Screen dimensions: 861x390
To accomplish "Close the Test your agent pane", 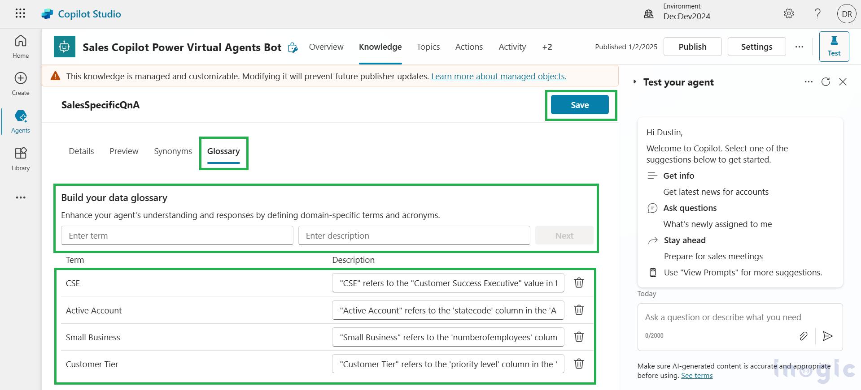I will (x=843, y=81).
